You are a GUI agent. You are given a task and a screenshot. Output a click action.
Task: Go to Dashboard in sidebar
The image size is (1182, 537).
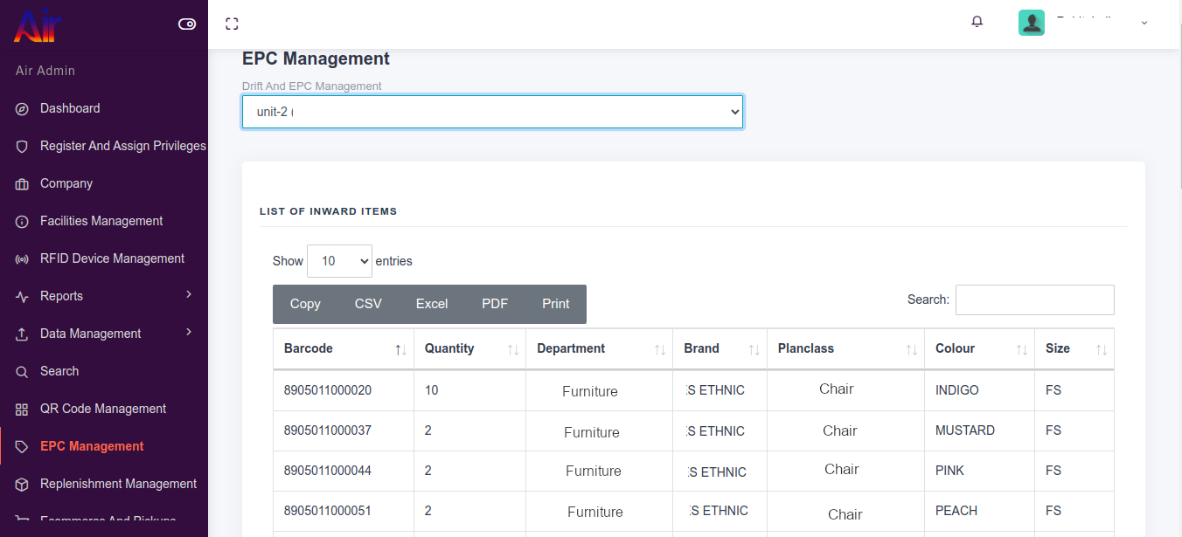click(x=70, y=109)
